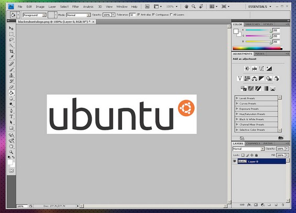Open the Image menu

(x=40, y=7)
